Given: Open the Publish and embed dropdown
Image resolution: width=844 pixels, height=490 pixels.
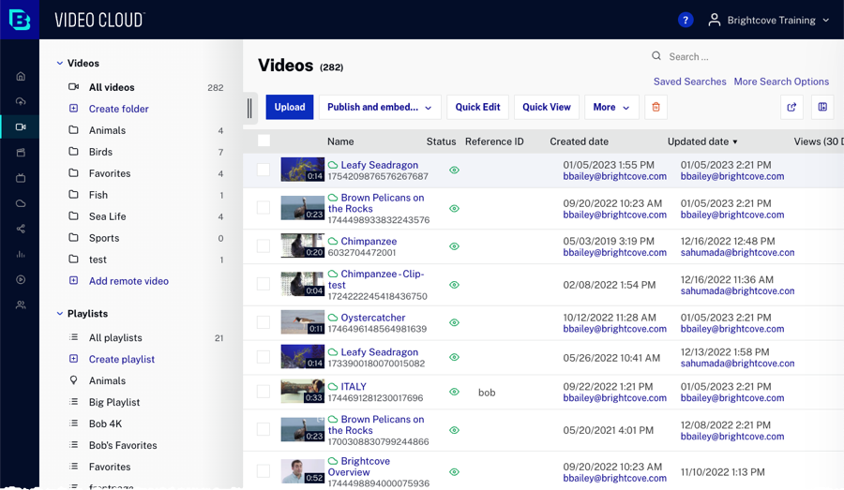Looking at the screenshot, I should tap(379, 107).
